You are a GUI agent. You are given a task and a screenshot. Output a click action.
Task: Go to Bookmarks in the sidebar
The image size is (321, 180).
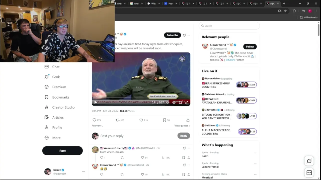click(x=57, y=97)
